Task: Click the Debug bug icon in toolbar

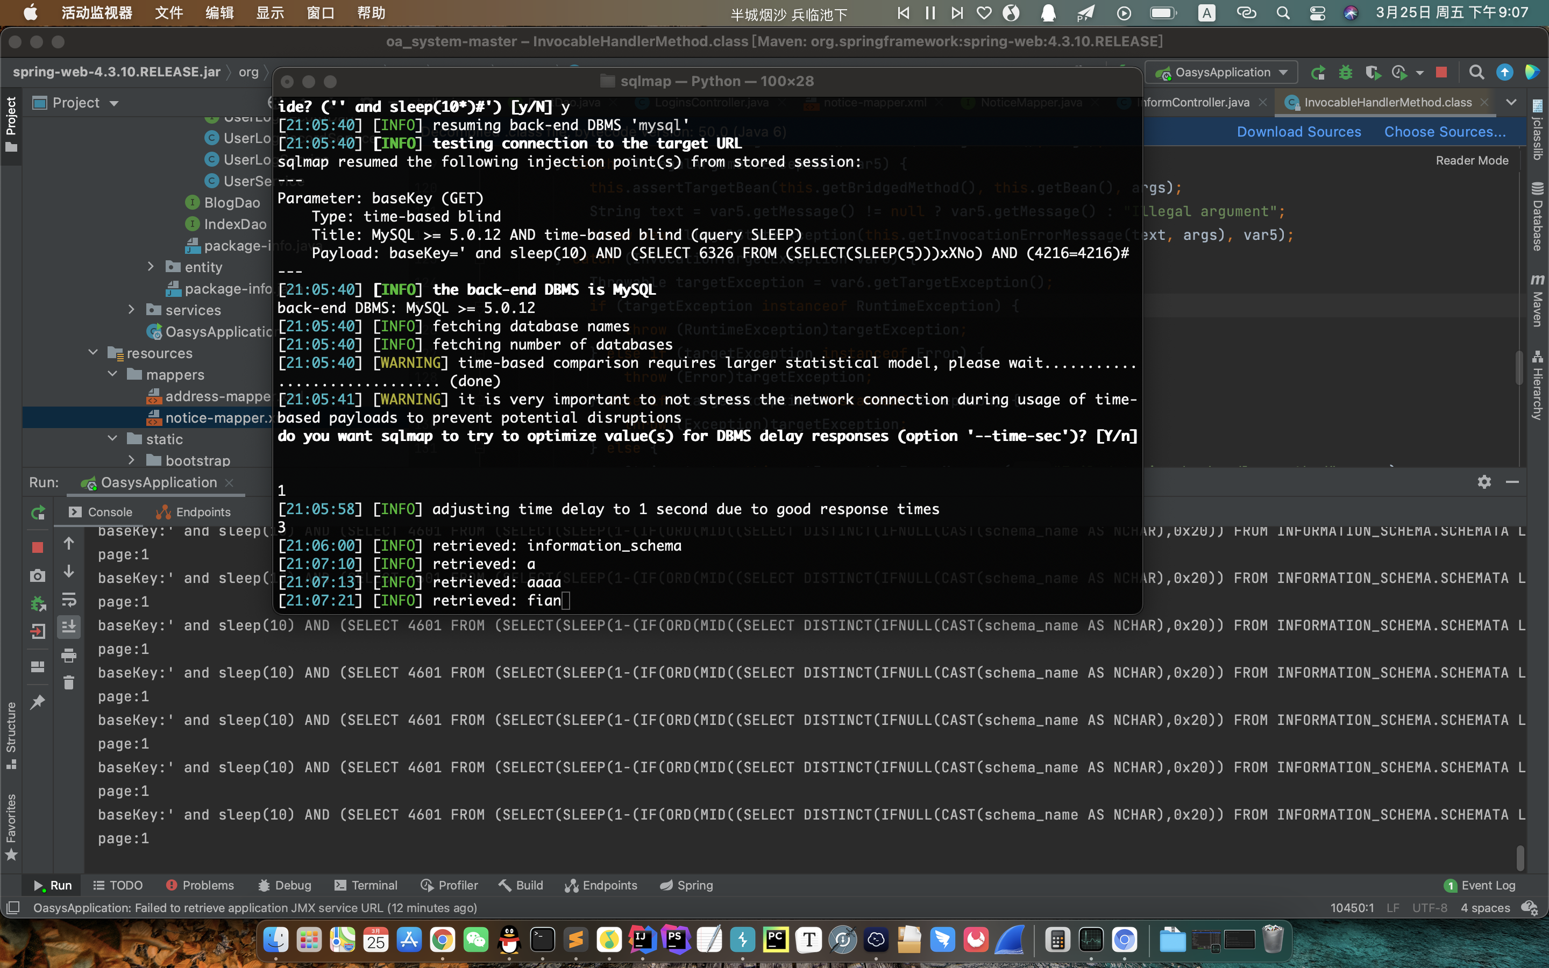Action: tap(1345, 73)
